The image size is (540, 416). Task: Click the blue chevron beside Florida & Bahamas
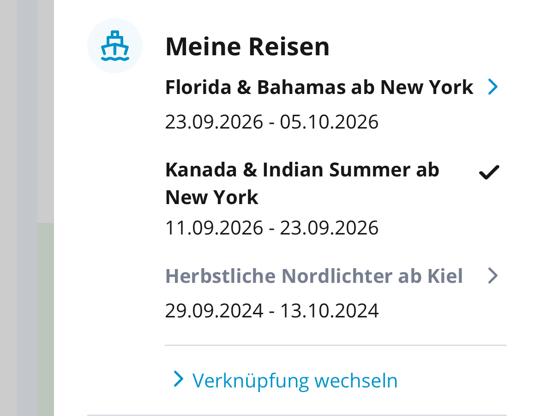point(493,87)
